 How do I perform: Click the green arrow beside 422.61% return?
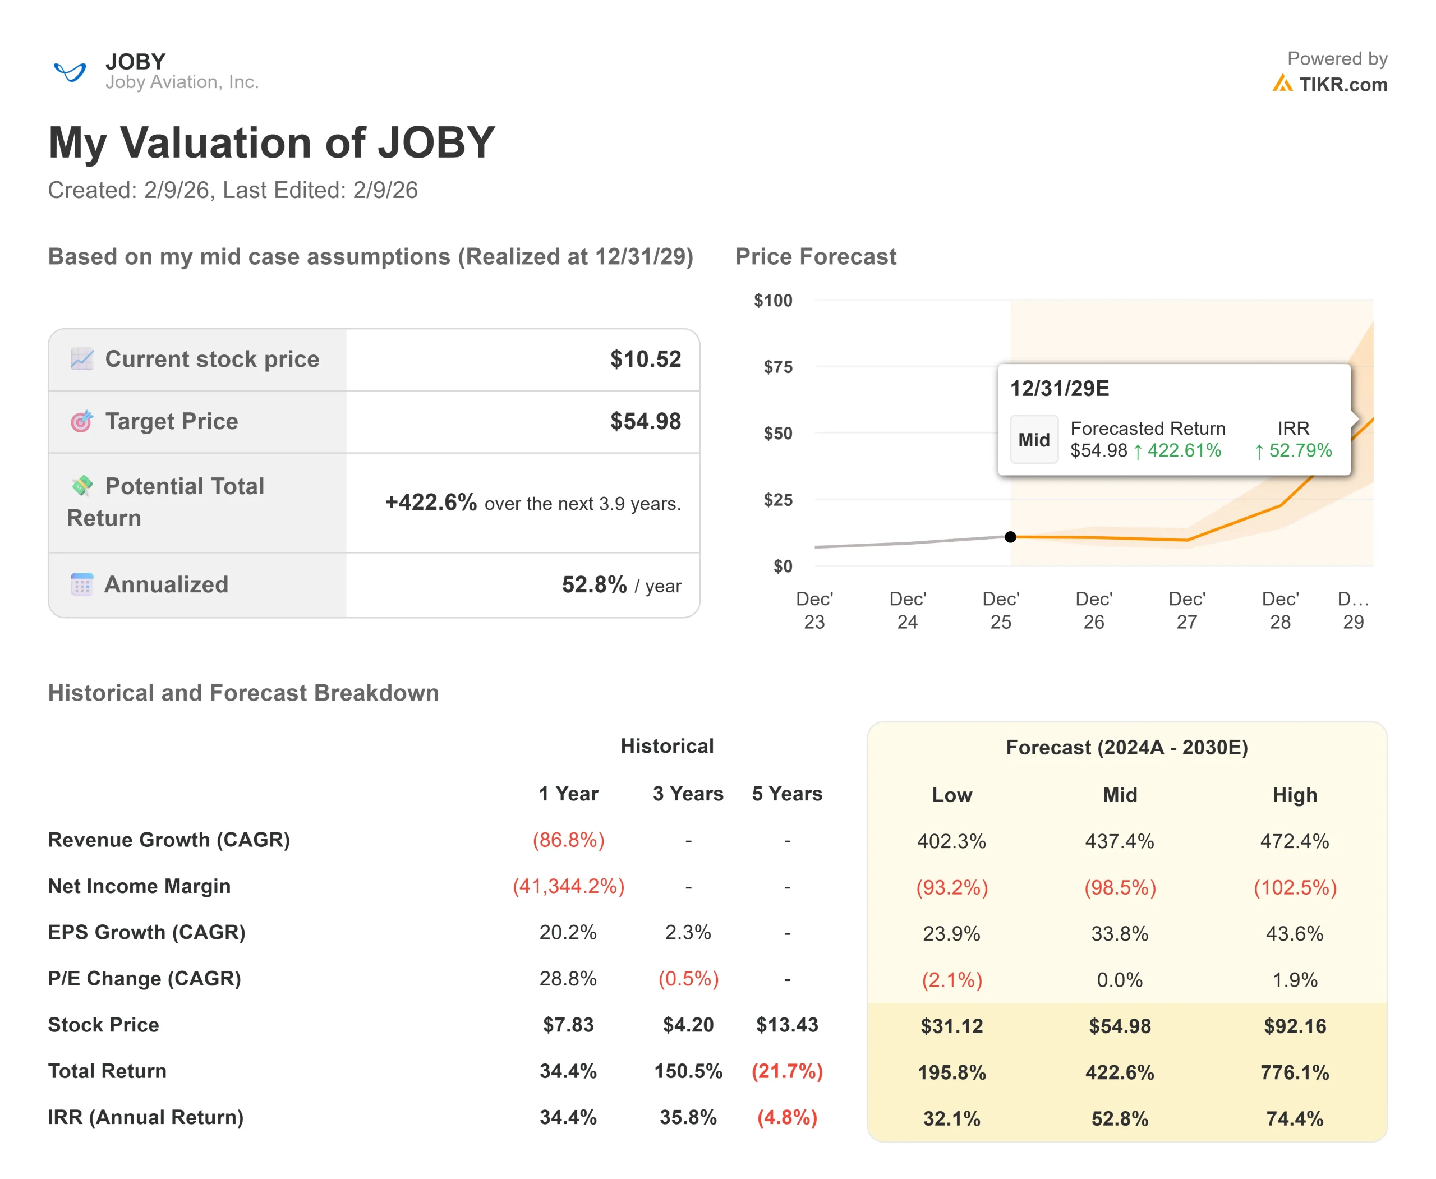point(1137,451)
